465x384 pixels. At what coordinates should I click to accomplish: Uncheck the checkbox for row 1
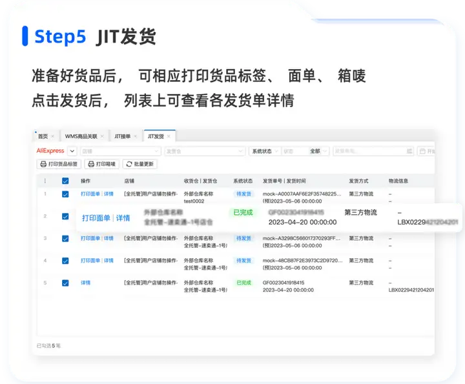[65, 194]
